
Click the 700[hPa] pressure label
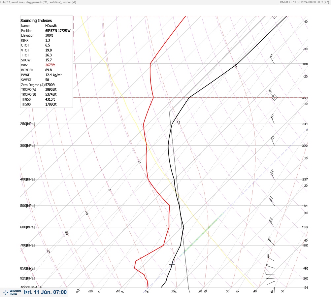point(27,245)
